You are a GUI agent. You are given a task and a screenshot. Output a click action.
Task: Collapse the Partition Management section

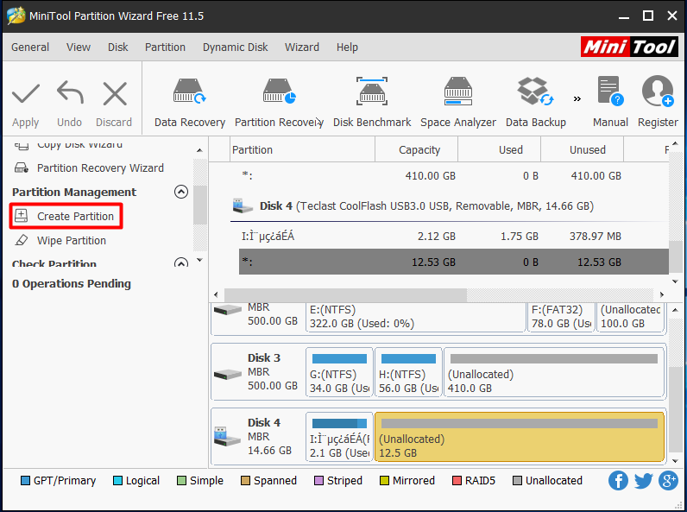tap(181, 192)
